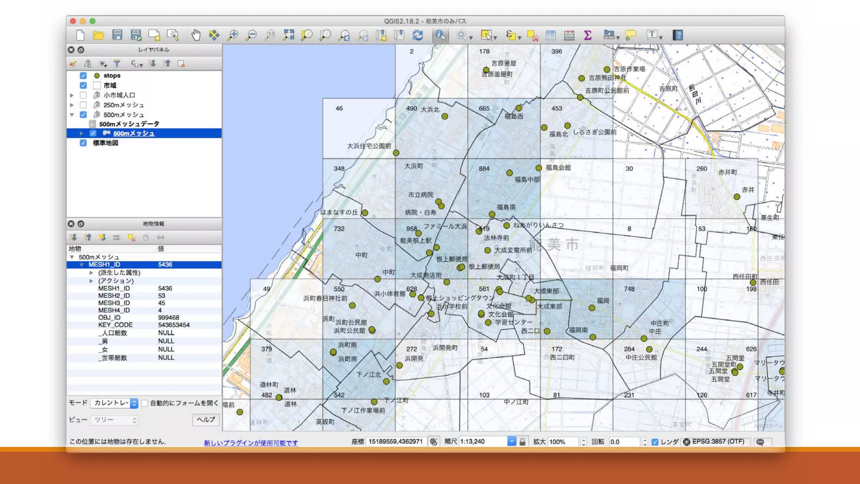The height and width of the screenshot is (484, 860).
Task: Select the Pan Map hand tool
Action: [x=196, y=35]
